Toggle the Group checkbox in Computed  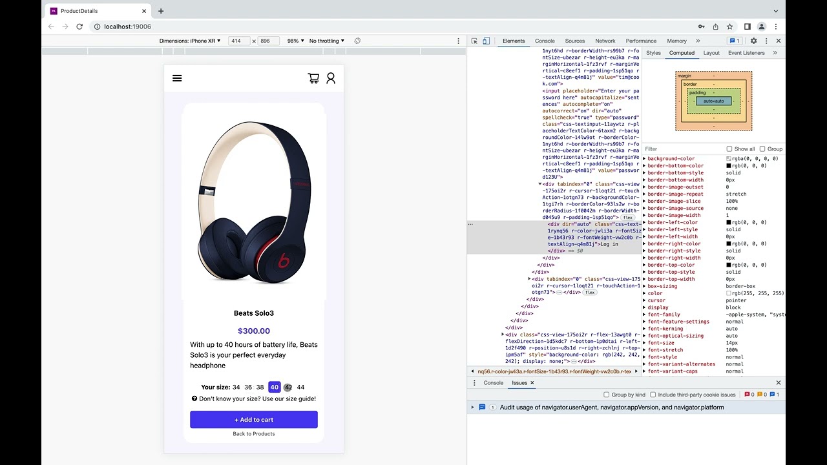click(762, 149)
